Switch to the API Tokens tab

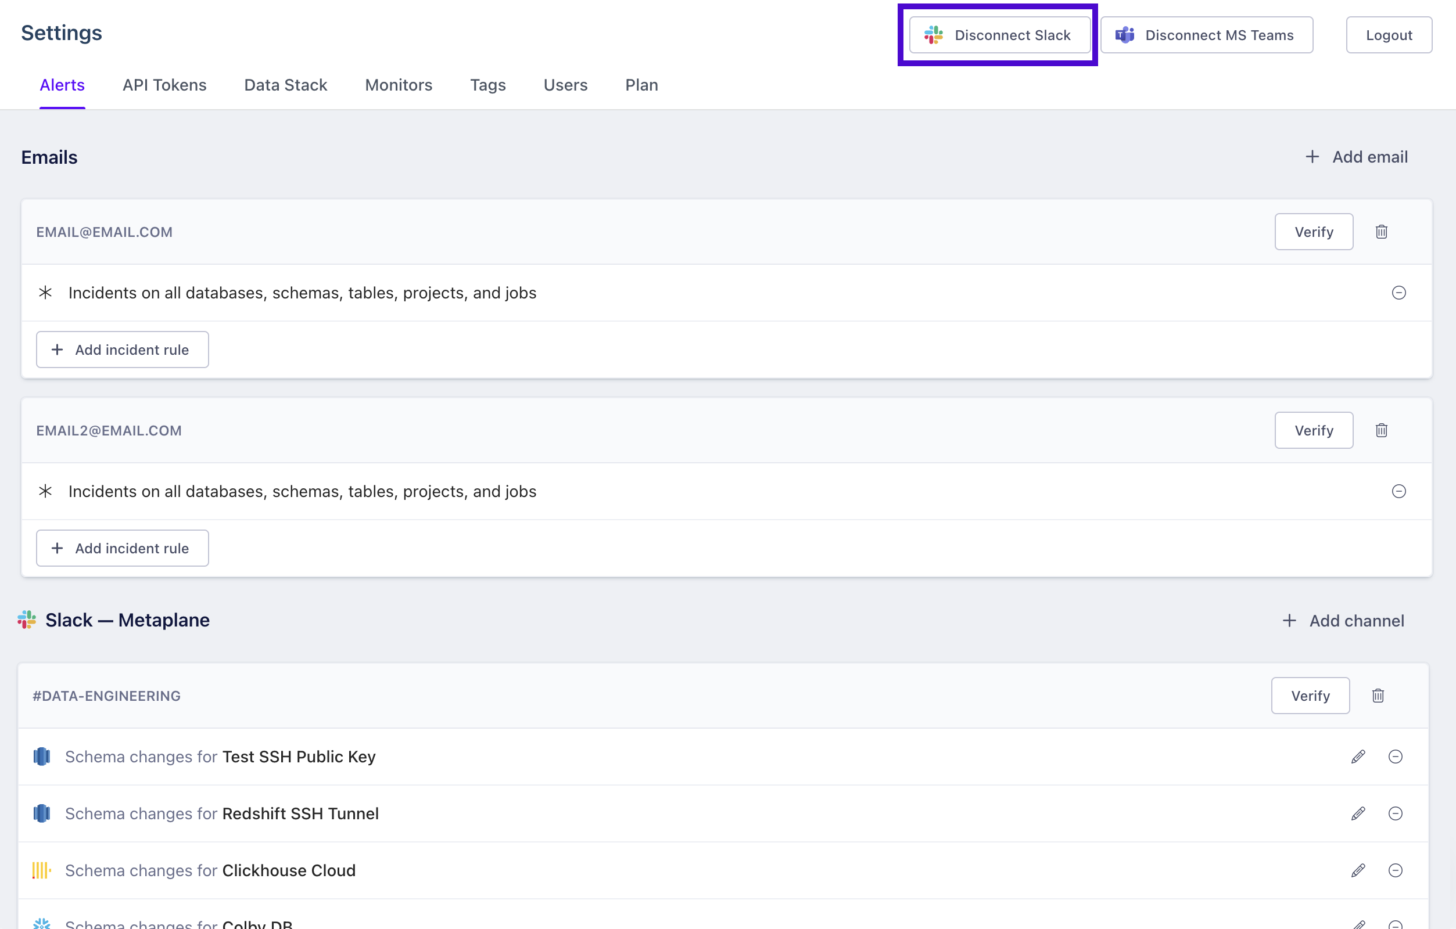[164, 85]
